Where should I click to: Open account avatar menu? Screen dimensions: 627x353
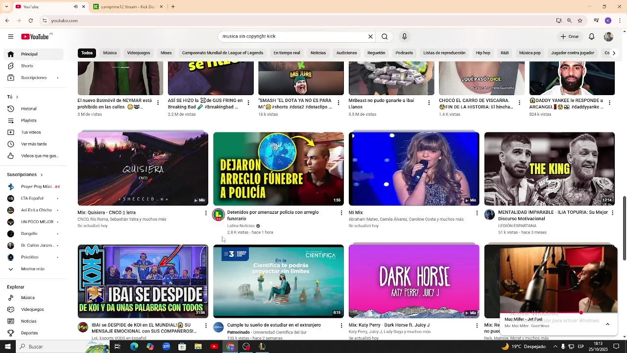click(x=608, y=36)
